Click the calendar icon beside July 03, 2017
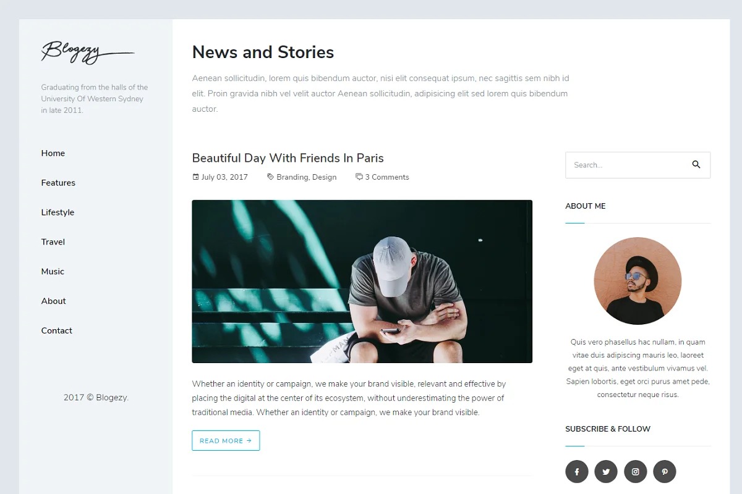 click(196, 177)
